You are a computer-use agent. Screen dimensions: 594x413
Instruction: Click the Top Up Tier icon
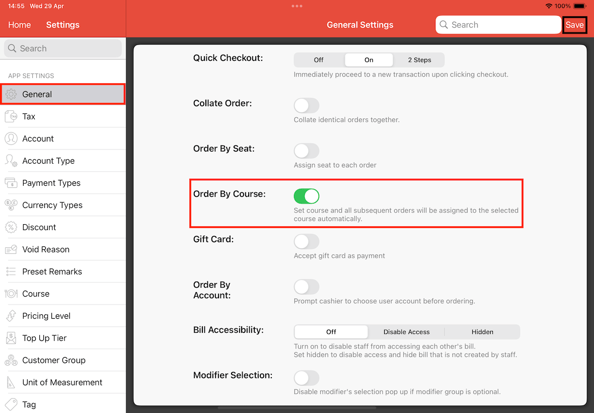point(11,338)
